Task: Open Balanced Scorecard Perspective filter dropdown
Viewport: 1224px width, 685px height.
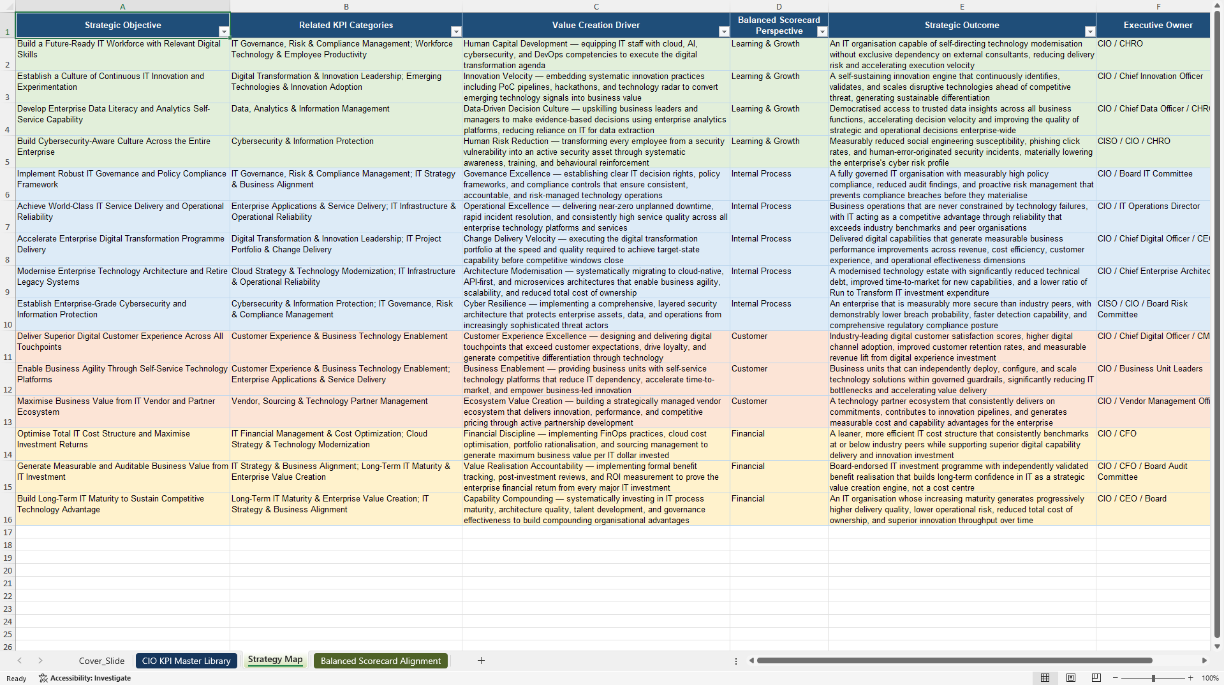Action: coord(822,32)
